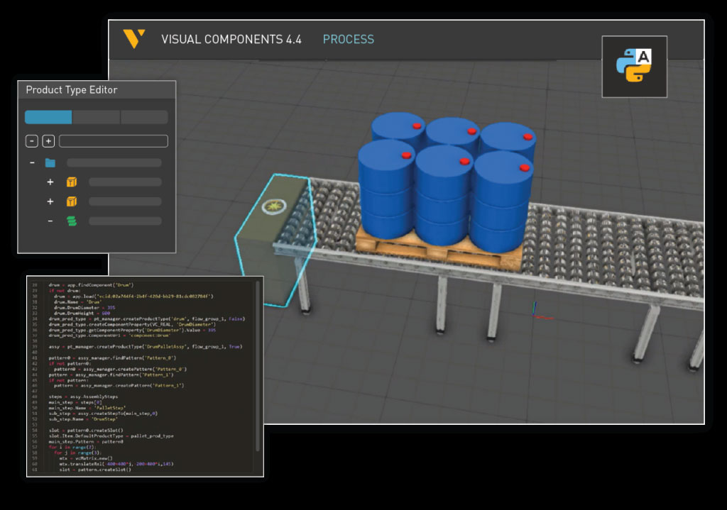Screen dimensions: 727x510
Task: Click the Product Type Editor search field
Action: pyautogui.click(x=114, y=141)
